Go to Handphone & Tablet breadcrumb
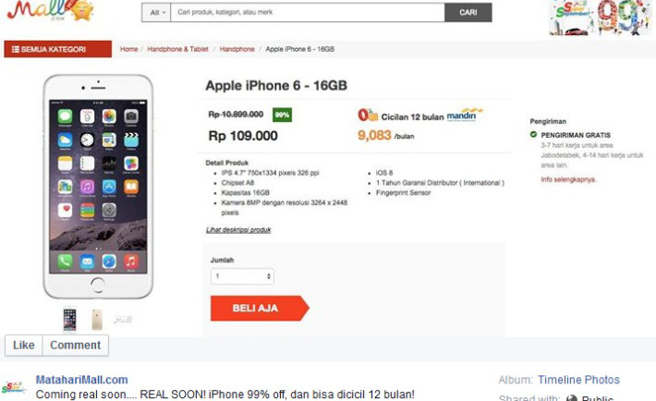The width and height of the screenshot is (656, 401). pos(177,49)
